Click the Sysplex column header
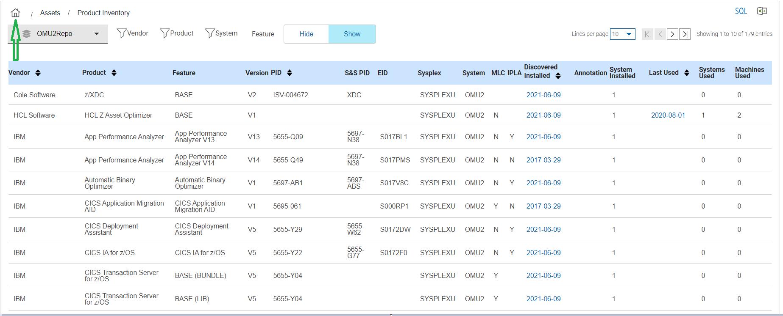The width and height of the screenshot is (783, 316). point(429,73)
